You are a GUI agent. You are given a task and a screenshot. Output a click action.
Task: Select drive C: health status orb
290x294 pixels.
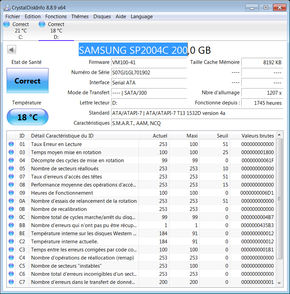tap(7, 24)
